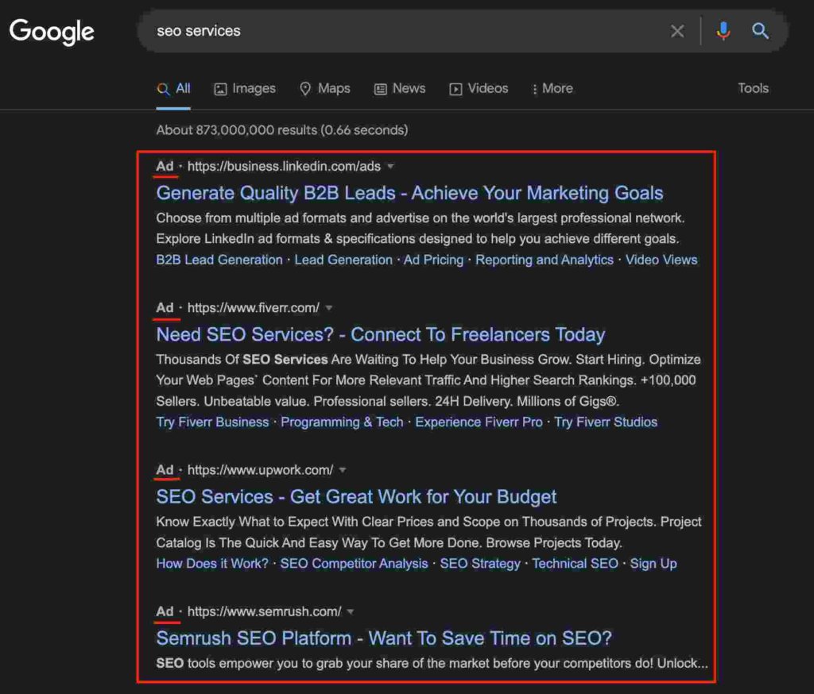Click the Try Fiverr Business sitelink
814x694 pixels.
(211, 422)
